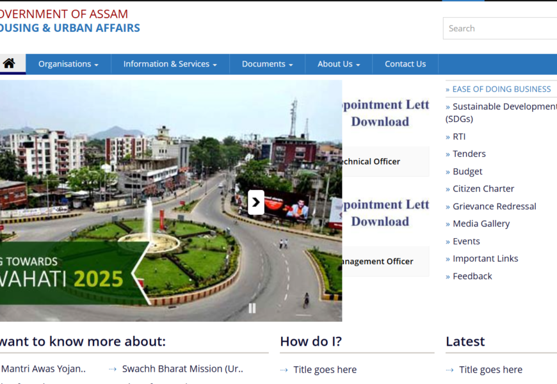
Task: Open the RTI link in sidebar
Action: (x=459, y=136)
